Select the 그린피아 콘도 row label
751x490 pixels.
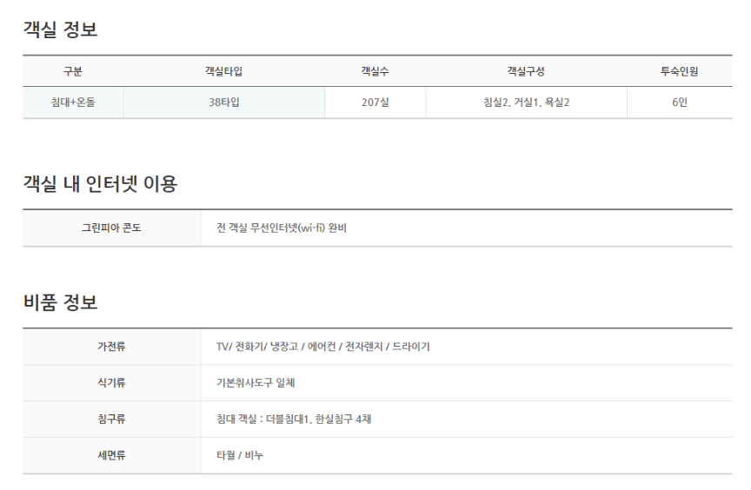click(111, 228)
